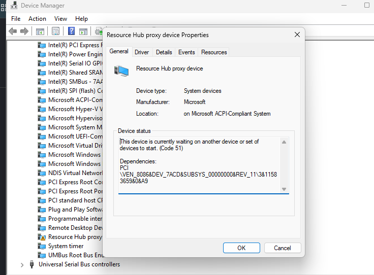Click the large device icon in Properties dialog
The image size is (374, 275).
[x=121, y=71]
